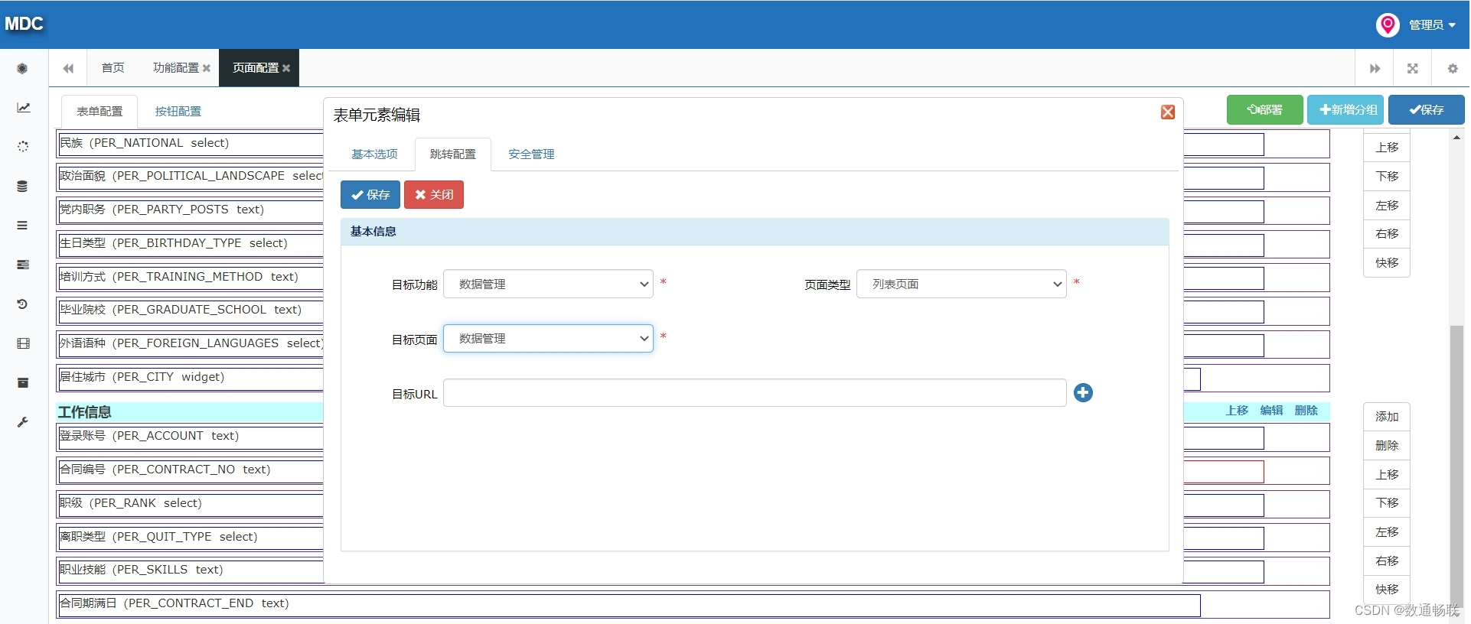Click 删除 link in 工作信息 header
The height and width of the screenshot is (624, 1471).
click(x=1306, y=411)
